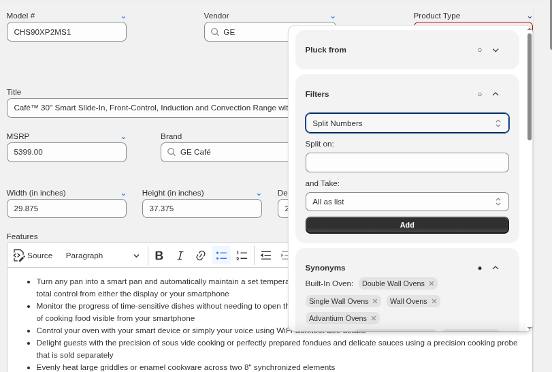Apply italic formatting in Features toolbar
This screenshot has width=552, height=372.
coord(180,255)
